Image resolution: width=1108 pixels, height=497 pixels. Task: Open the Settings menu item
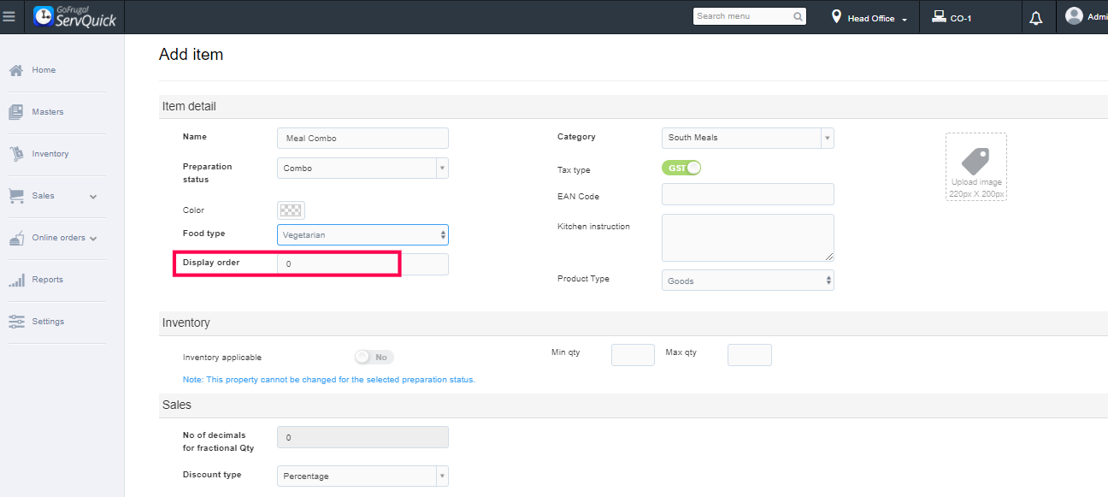coord(48,322)
